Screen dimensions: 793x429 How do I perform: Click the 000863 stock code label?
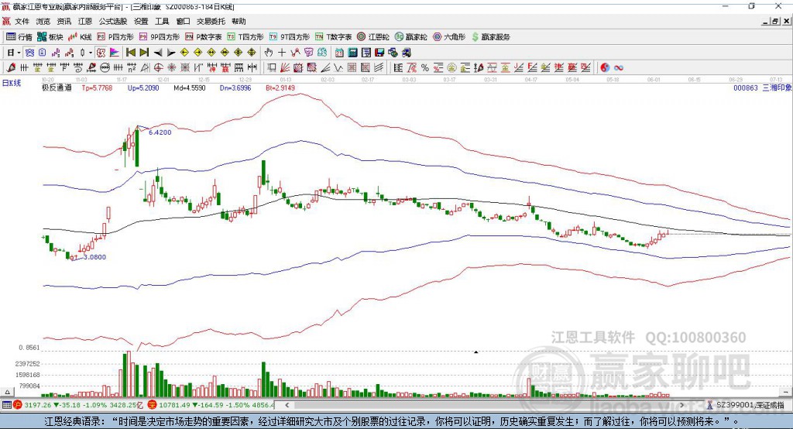pos(746,88)
